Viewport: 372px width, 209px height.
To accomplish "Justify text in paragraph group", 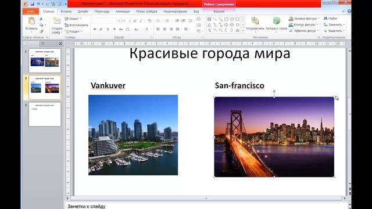I will (177, 29).
